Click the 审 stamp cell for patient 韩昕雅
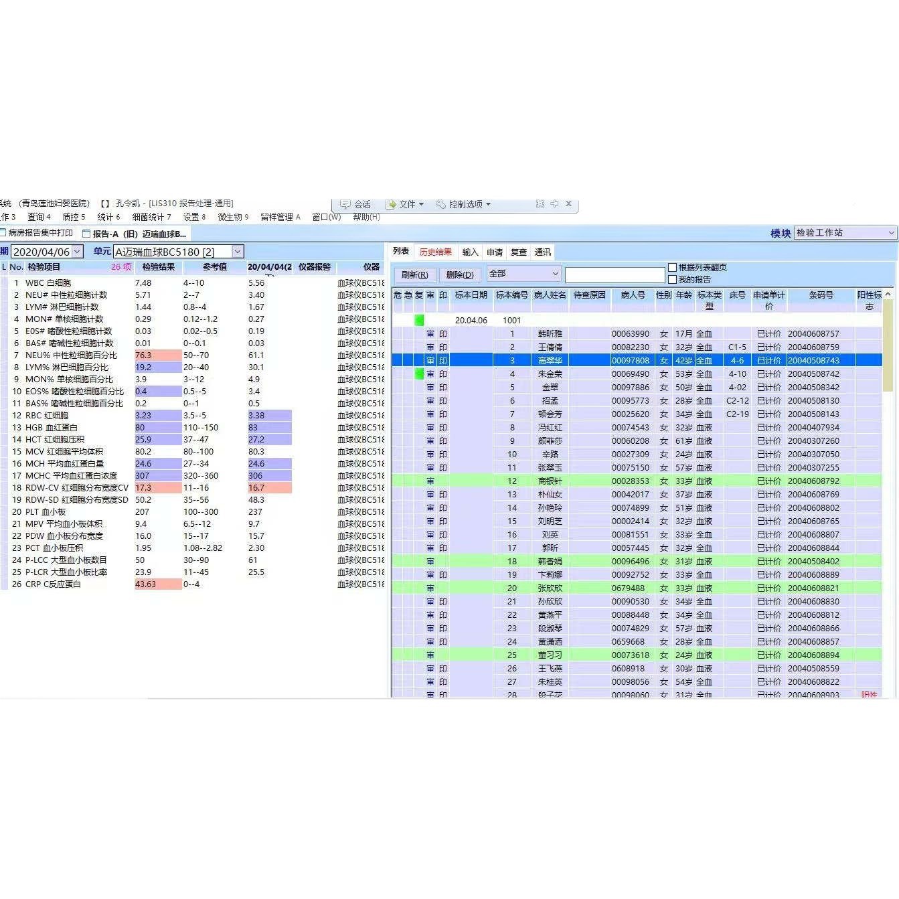This screenshot has height=899, width=899. (430, 333)
